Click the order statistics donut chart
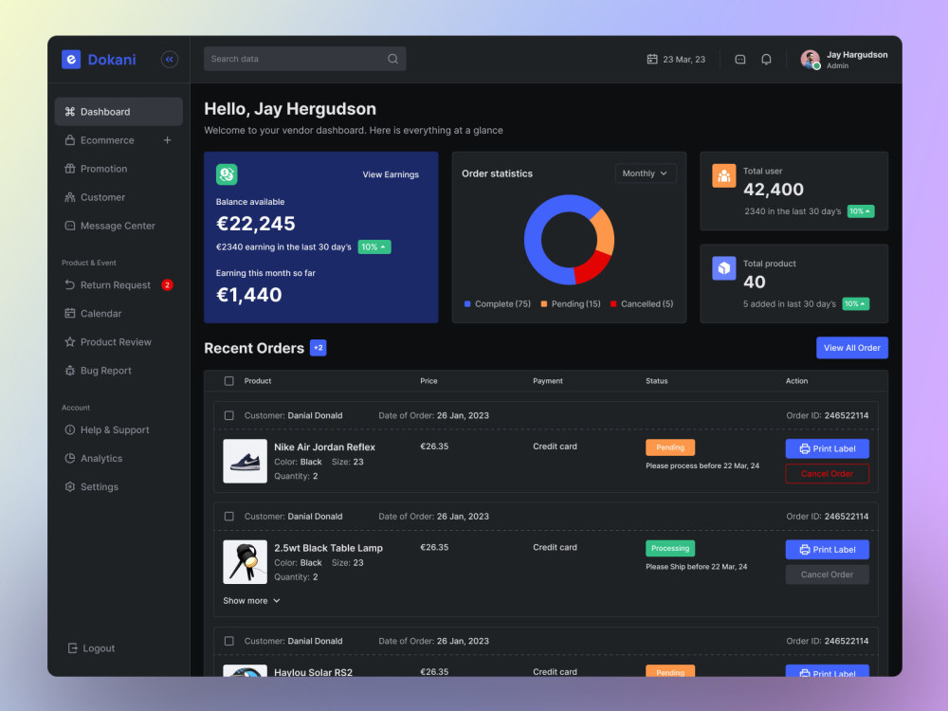948x711 pixels. tap(569, 240)
